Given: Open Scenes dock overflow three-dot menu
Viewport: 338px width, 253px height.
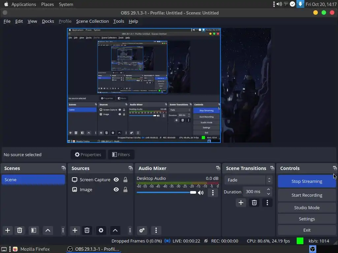Looking at the screenshot, I should coord(63,230).
